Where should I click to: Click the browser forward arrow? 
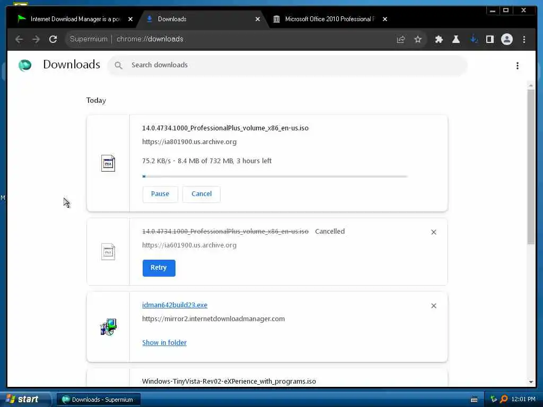tap(36, 39)
